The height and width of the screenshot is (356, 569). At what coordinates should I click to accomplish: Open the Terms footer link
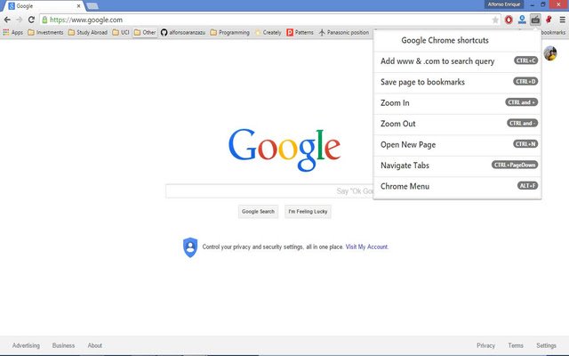pyautogui.click(x=516, y=345)
